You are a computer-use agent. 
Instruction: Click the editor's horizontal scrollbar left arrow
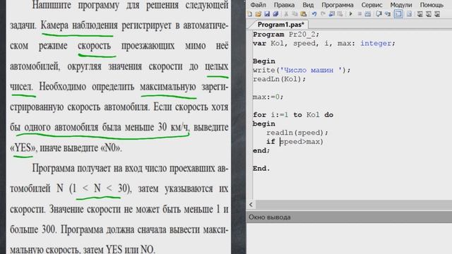pos(251,205)
